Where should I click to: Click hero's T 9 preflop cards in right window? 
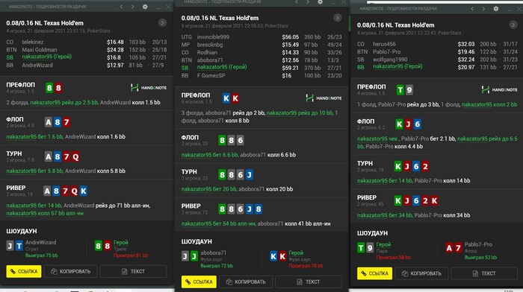click(x=405, y=90)
